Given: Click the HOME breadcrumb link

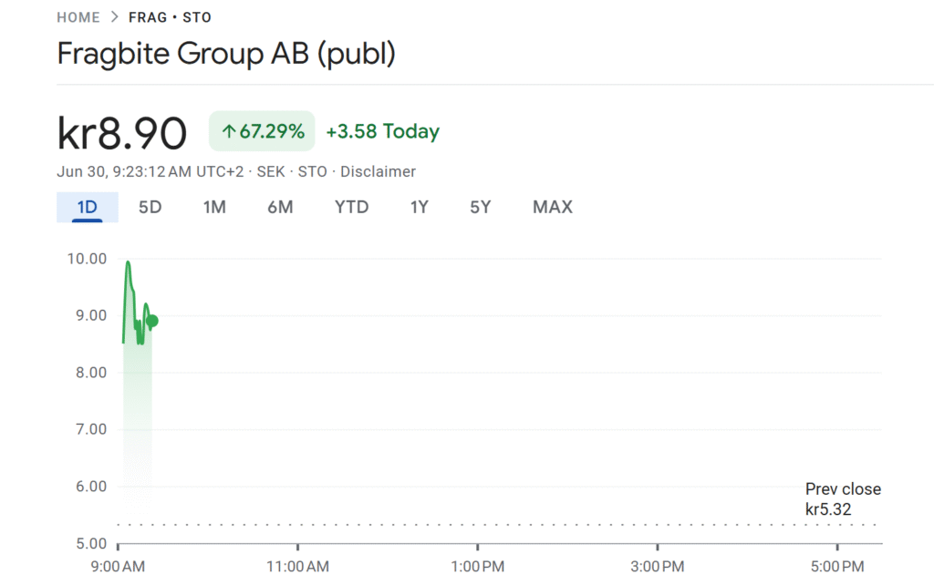Looking at the screenshot, I should (x=79, y=17).
